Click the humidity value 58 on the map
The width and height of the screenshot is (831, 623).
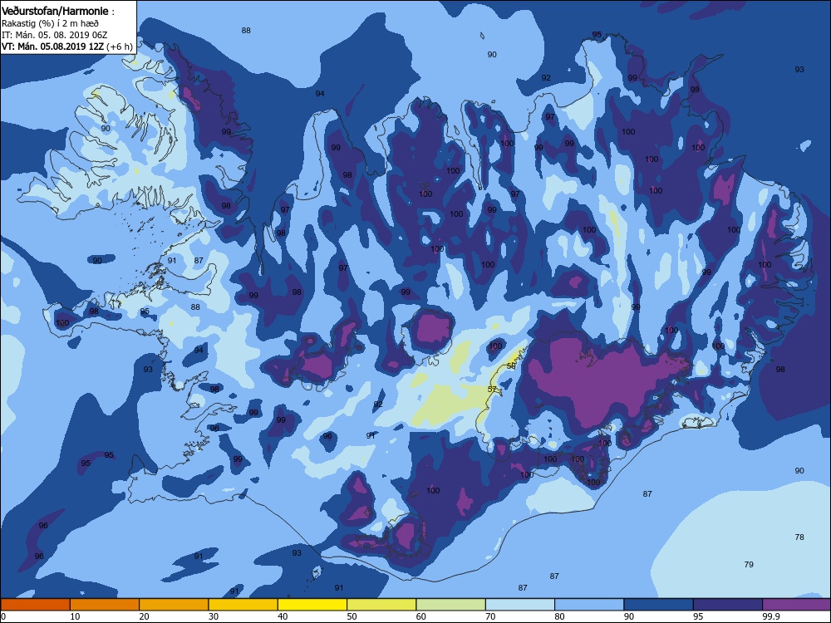click(511, 366)
